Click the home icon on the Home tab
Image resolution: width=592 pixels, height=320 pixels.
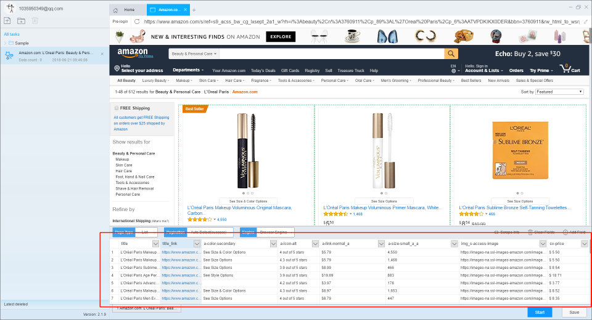click(115, 10)
